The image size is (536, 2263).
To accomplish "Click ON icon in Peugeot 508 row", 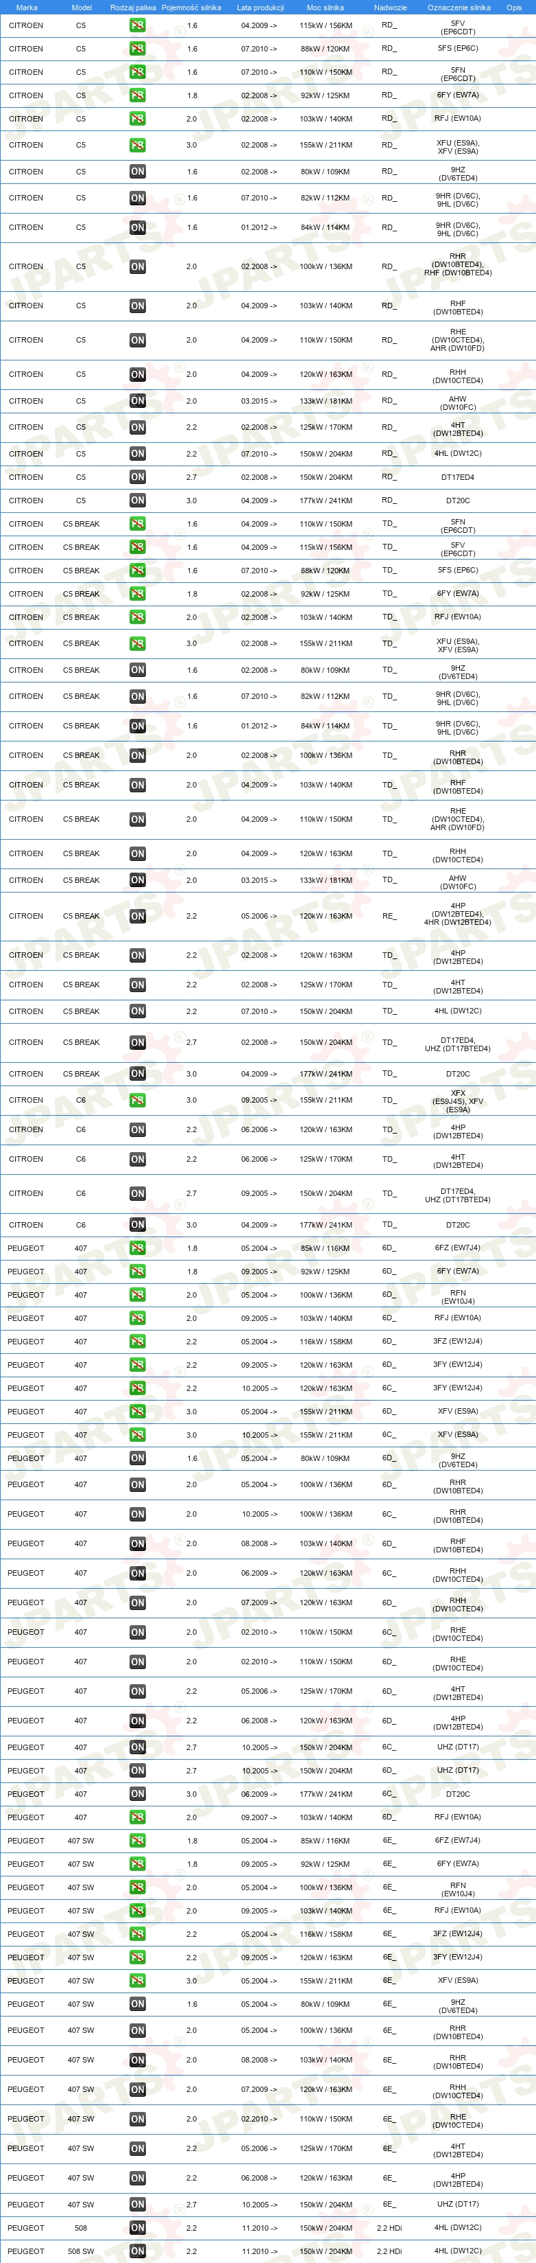I will [x=138, y=2229].
